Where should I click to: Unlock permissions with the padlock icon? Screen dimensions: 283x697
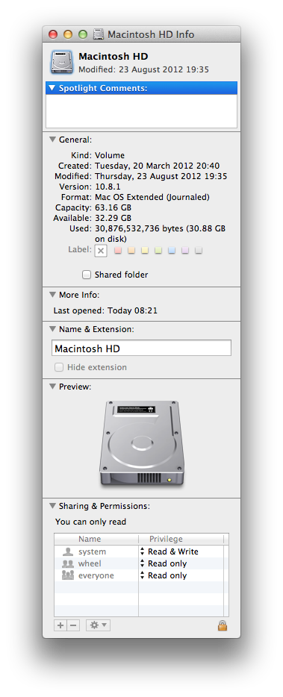pyautogui.click(x=223, y=625)
